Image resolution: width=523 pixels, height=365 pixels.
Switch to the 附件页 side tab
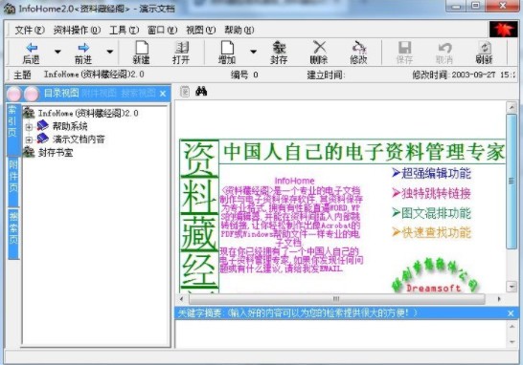(x=13, y=182)
